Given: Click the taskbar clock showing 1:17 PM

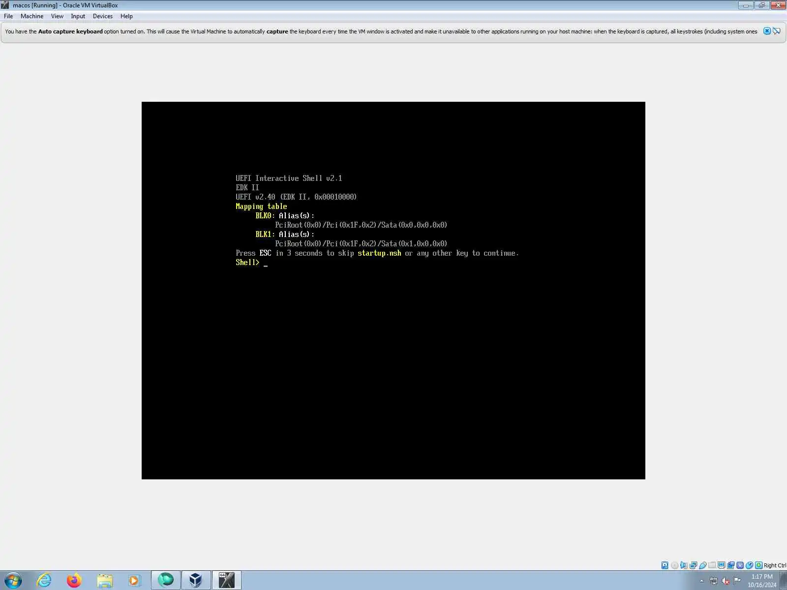Looking at the screenshot, I should (x=762, y=581).
